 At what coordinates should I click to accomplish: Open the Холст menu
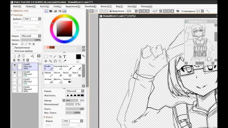point(45,6)
